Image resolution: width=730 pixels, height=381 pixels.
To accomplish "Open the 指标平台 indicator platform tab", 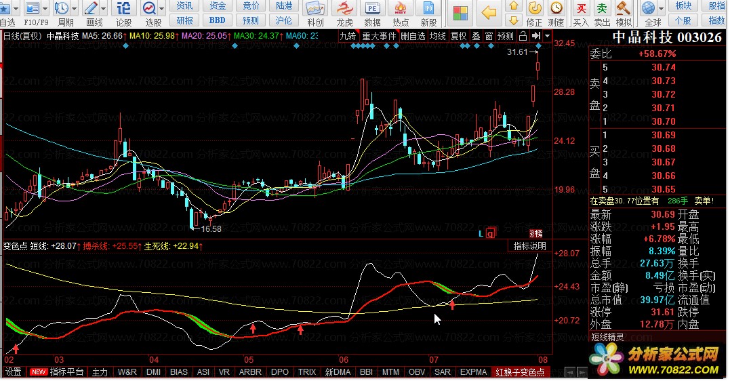I will (66, 372).
